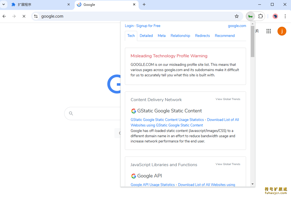Open the Google account avatar 'j'

coord(282,31)
